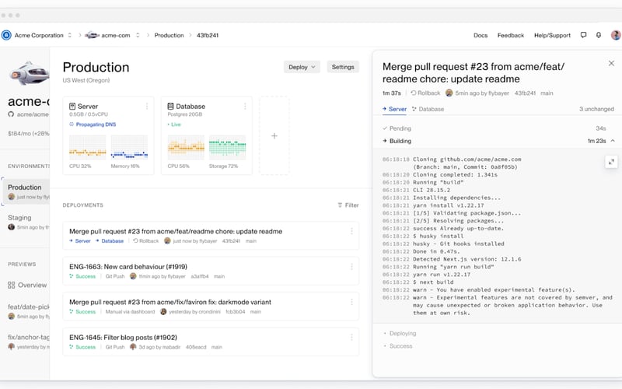Click Rollback in the detail panel
The height and width of the screenshot is (389, 622).
click(425, 93)
